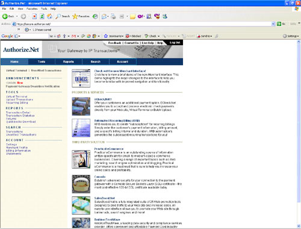Expand the address bar dropdown arrow
This screenshot has width=301, height=229.
pos(273,24)
